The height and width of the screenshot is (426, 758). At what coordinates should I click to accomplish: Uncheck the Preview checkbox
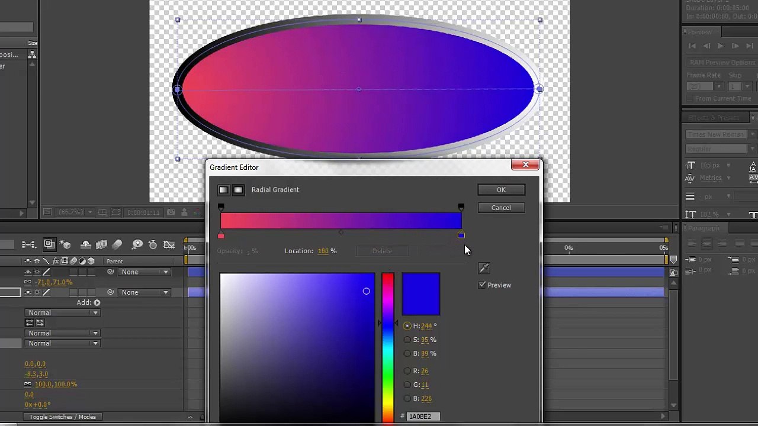click(x=482, y=285)
